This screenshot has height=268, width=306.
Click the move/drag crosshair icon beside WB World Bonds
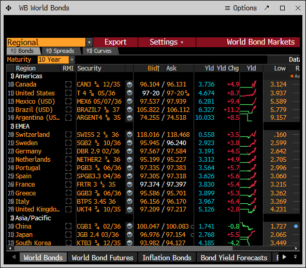[8, 8]
